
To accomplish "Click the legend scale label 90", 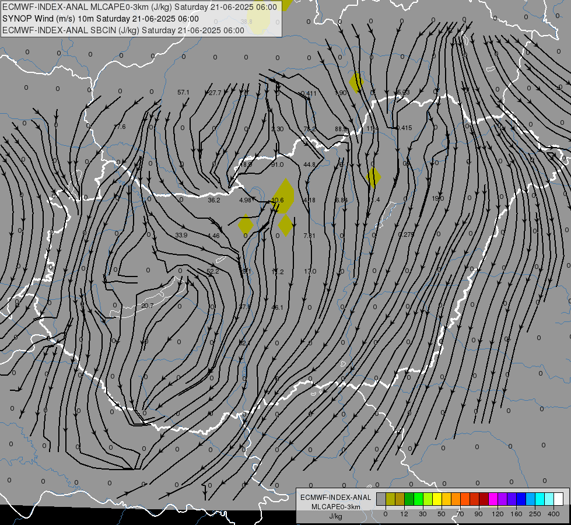I will (x=478, y=514).
